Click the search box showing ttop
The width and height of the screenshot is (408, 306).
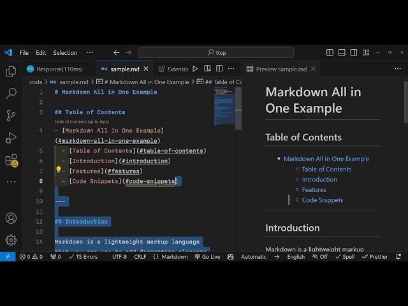(216, 52)
